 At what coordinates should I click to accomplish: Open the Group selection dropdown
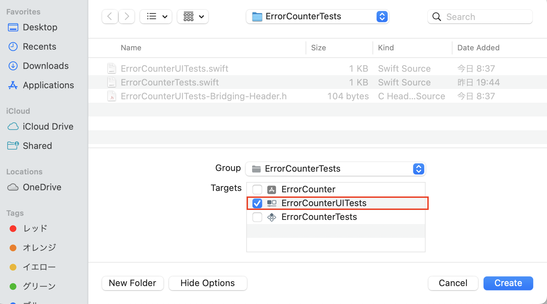pos(418,169)
